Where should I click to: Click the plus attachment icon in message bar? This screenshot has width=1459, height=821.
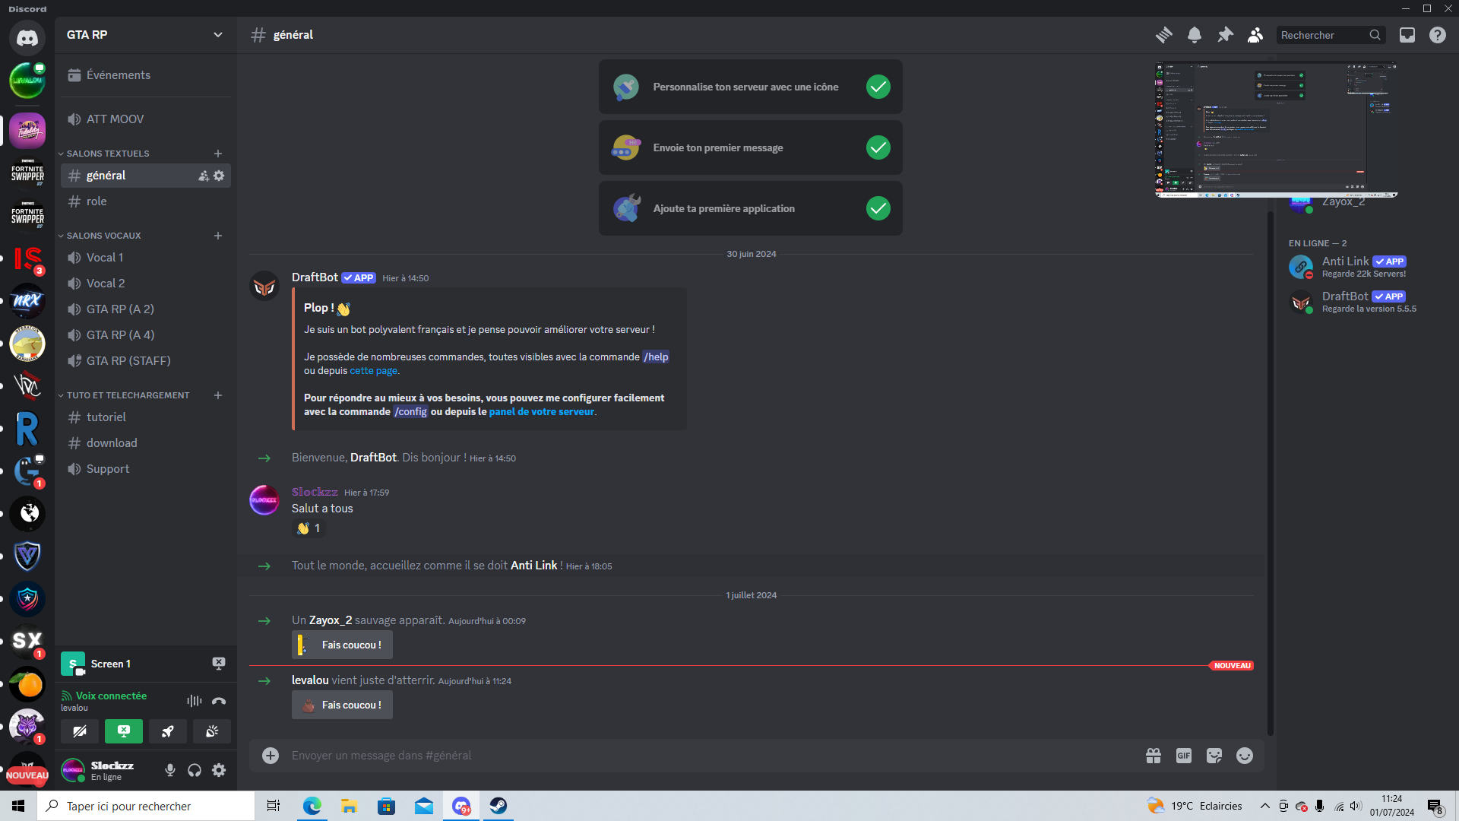pos(271,756)
